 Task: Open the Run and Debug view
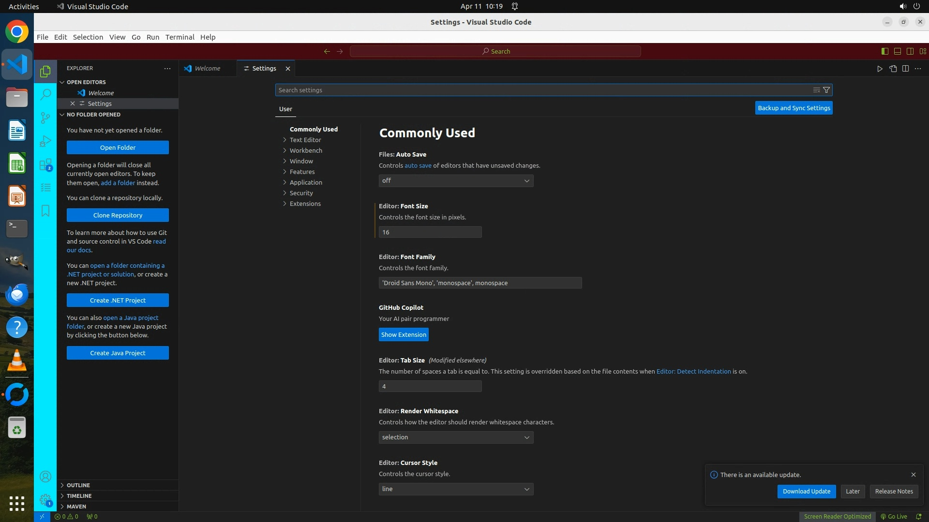[45, 141]
